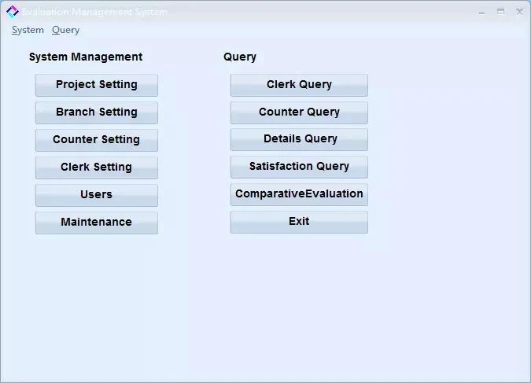
Task: Run a Clerk Query
Action: 299,85
